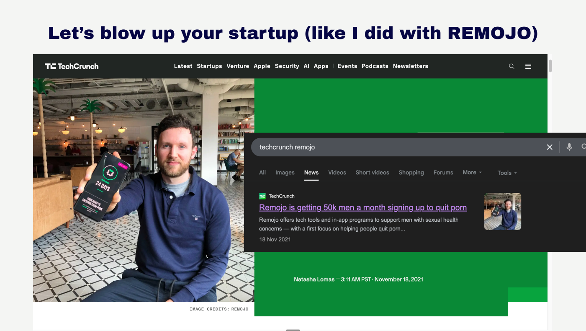Clear the search query with X icon

pyautogui.click(x=550, y=147)
